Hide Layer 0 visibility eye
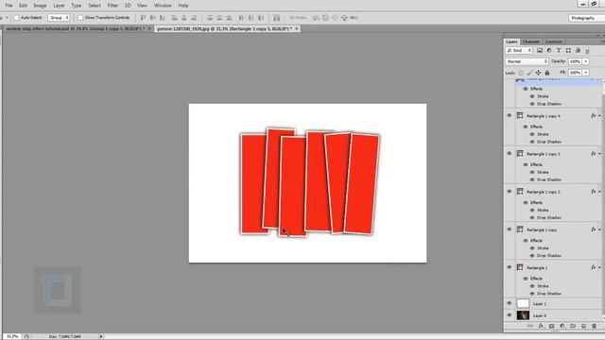Image resolution: width=605 pixels, height=340 pixels. (509, 315)
